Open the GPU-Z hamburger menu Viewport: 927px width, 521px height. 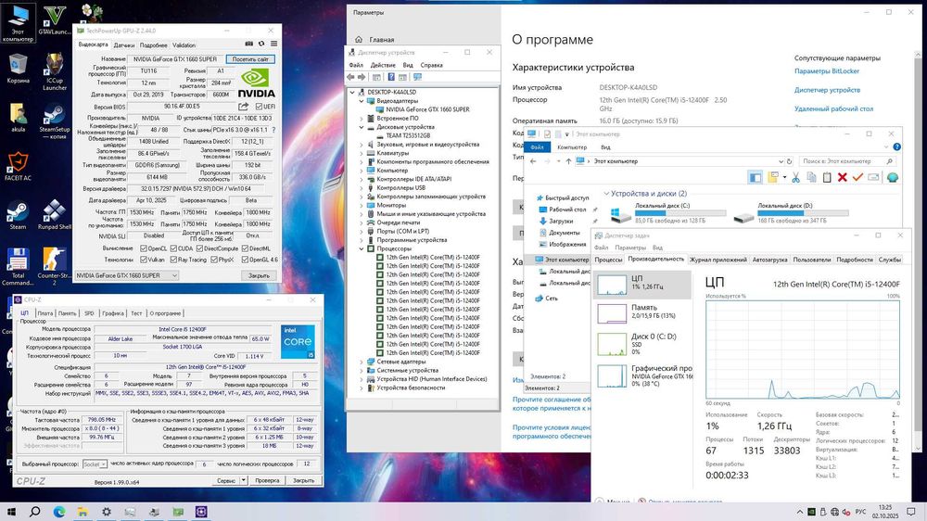point(273,44)
